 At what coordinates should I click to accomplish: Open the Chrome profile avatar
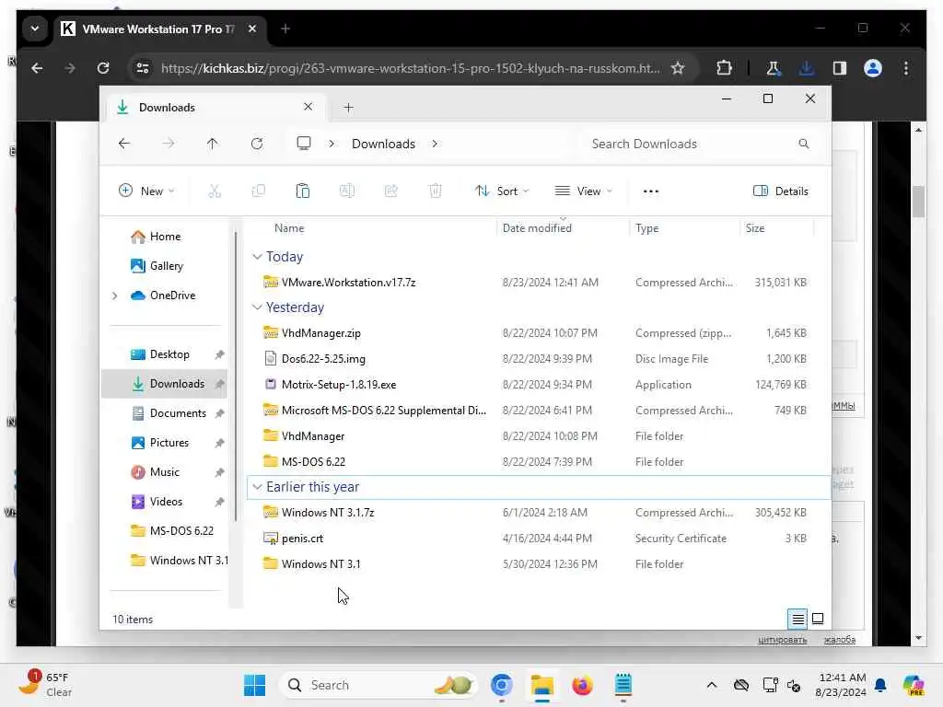(x=873, y=68)
